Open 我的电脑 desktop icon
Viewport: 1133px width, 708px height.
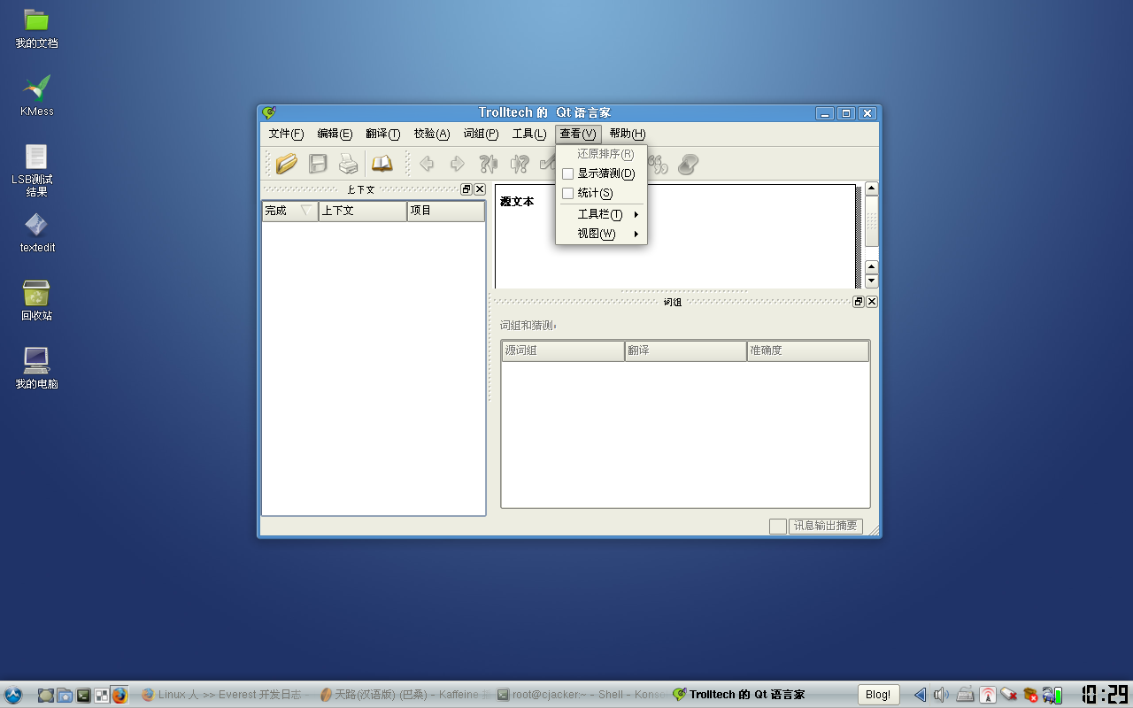(x=36, y=368)
